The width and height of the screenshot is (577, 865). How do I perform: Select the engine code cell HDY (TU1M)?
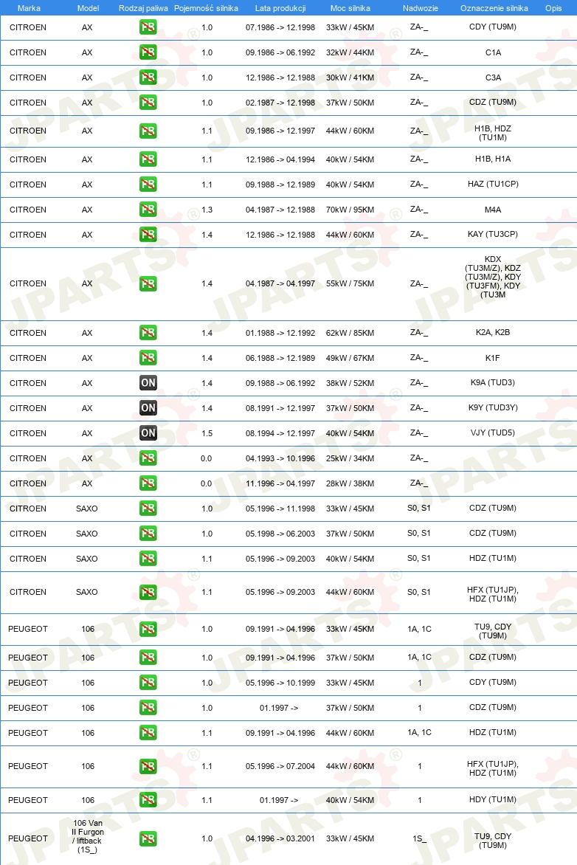(x=493, y=799)
